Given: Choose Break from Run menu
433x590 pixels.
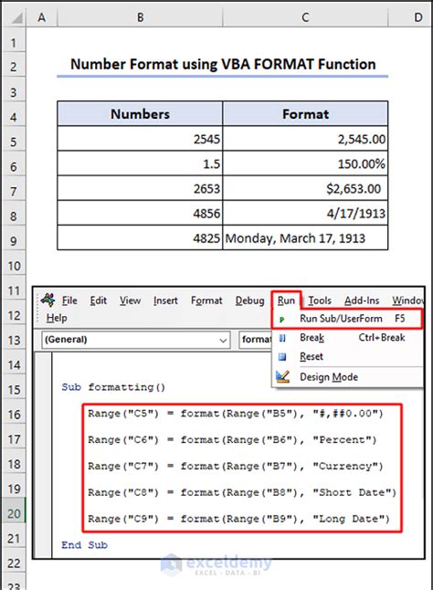Looking at the screenshot, I should [x=347, y=338].
